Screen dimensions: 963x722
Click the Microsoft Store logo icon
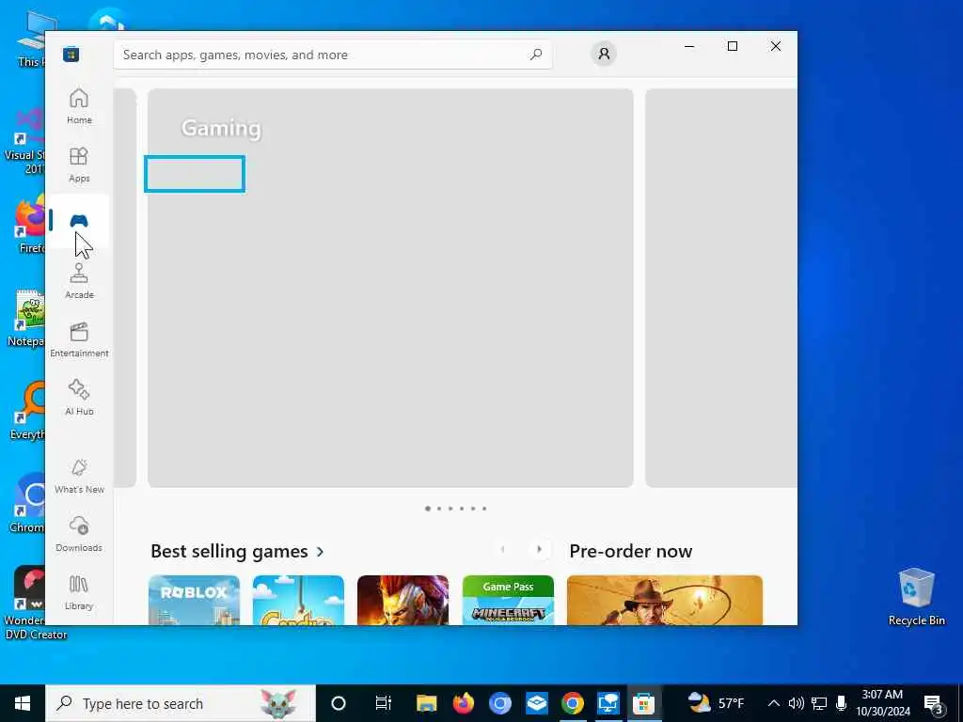point(71,54)
